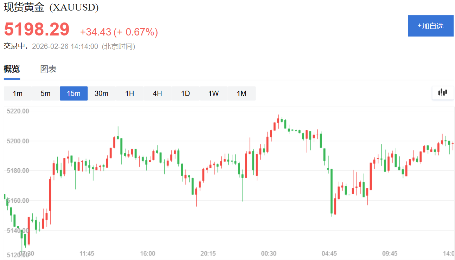The width and height of the screenshot is (455, 260).
Task: Click the 5198.29 current price
Action: tap(37, 30)
